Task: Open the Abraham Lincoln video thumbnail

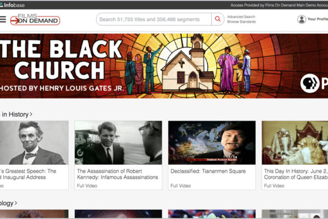Action: 34,142
